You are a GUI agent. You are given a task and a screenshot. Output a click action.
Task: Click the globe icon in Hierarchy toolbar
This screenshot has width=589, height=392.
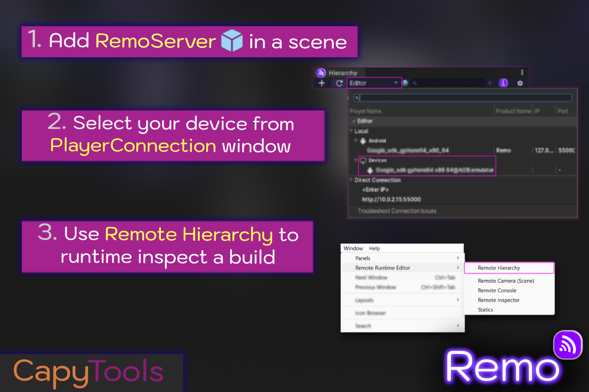(406, 83)
